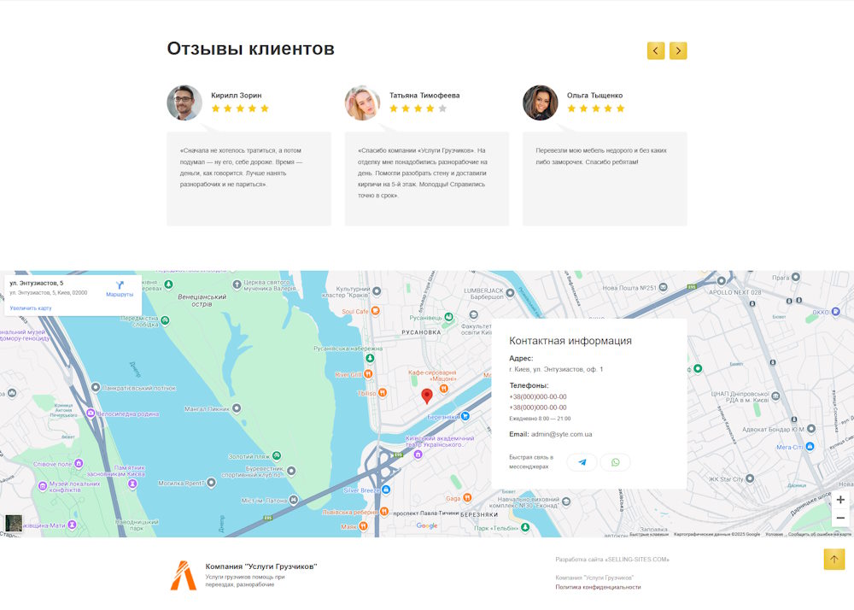This screenshot has height=610, width=854.
Task: Select the Отзывы клиентов heading
Action: point(250,49)
